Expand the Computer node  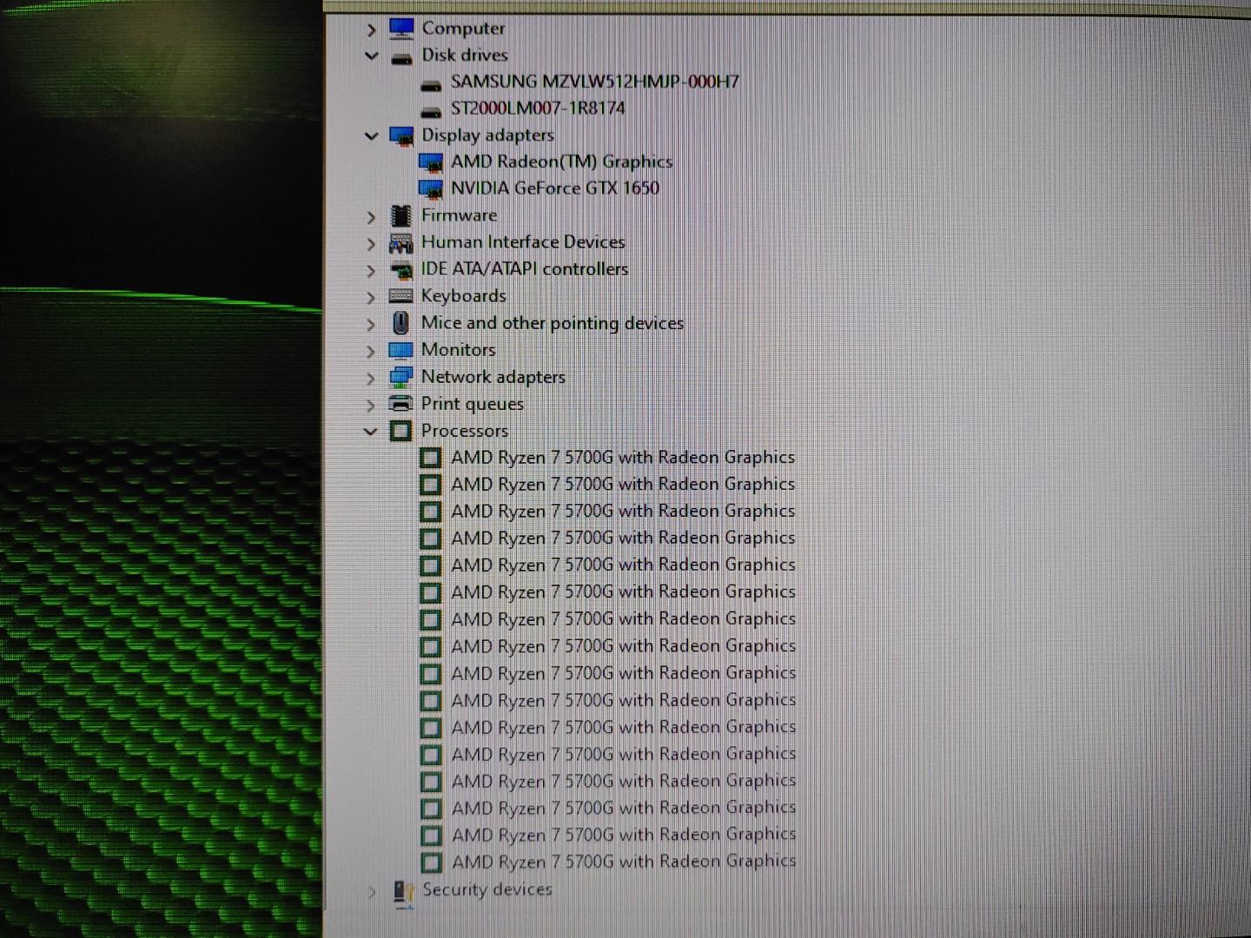point(372,30)
